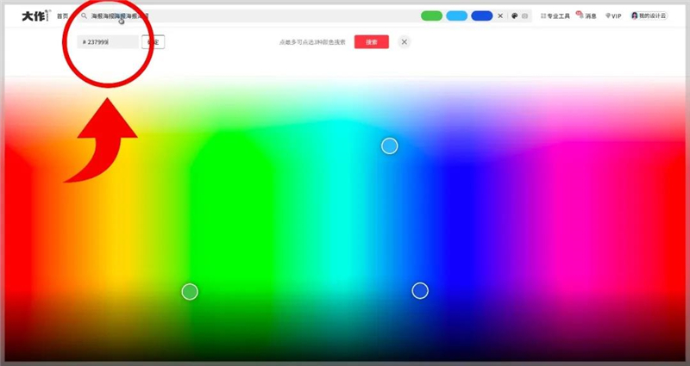Image resolution: width=690 pixels, height=366 pixels.
Task: Click the VIP diamond icon
Action: click(x=608, y=16)
